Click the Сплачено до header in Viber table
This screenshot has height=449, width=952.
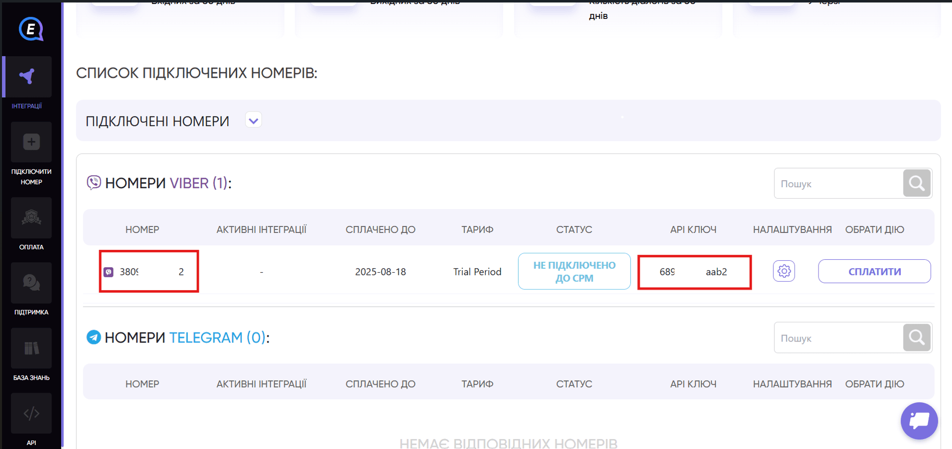[x=380, y=229]
